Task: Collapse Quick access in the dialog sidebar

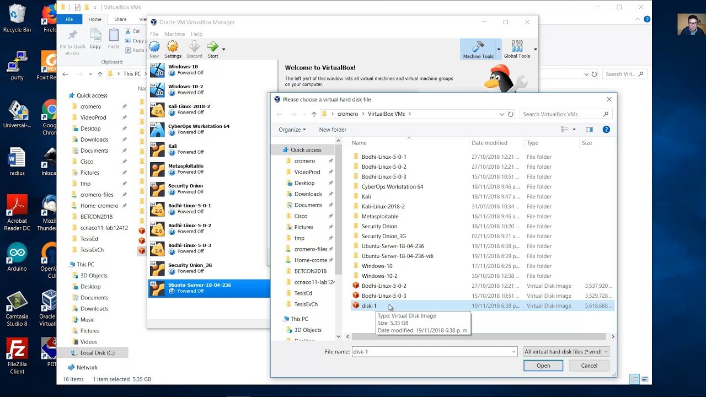Action: click(x=278, y=150)
